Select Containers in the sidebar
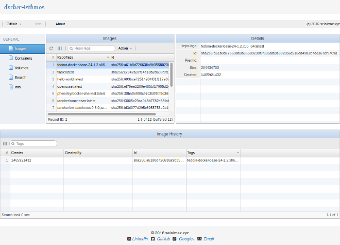340x245 pixels. click(x=22, y=58)
